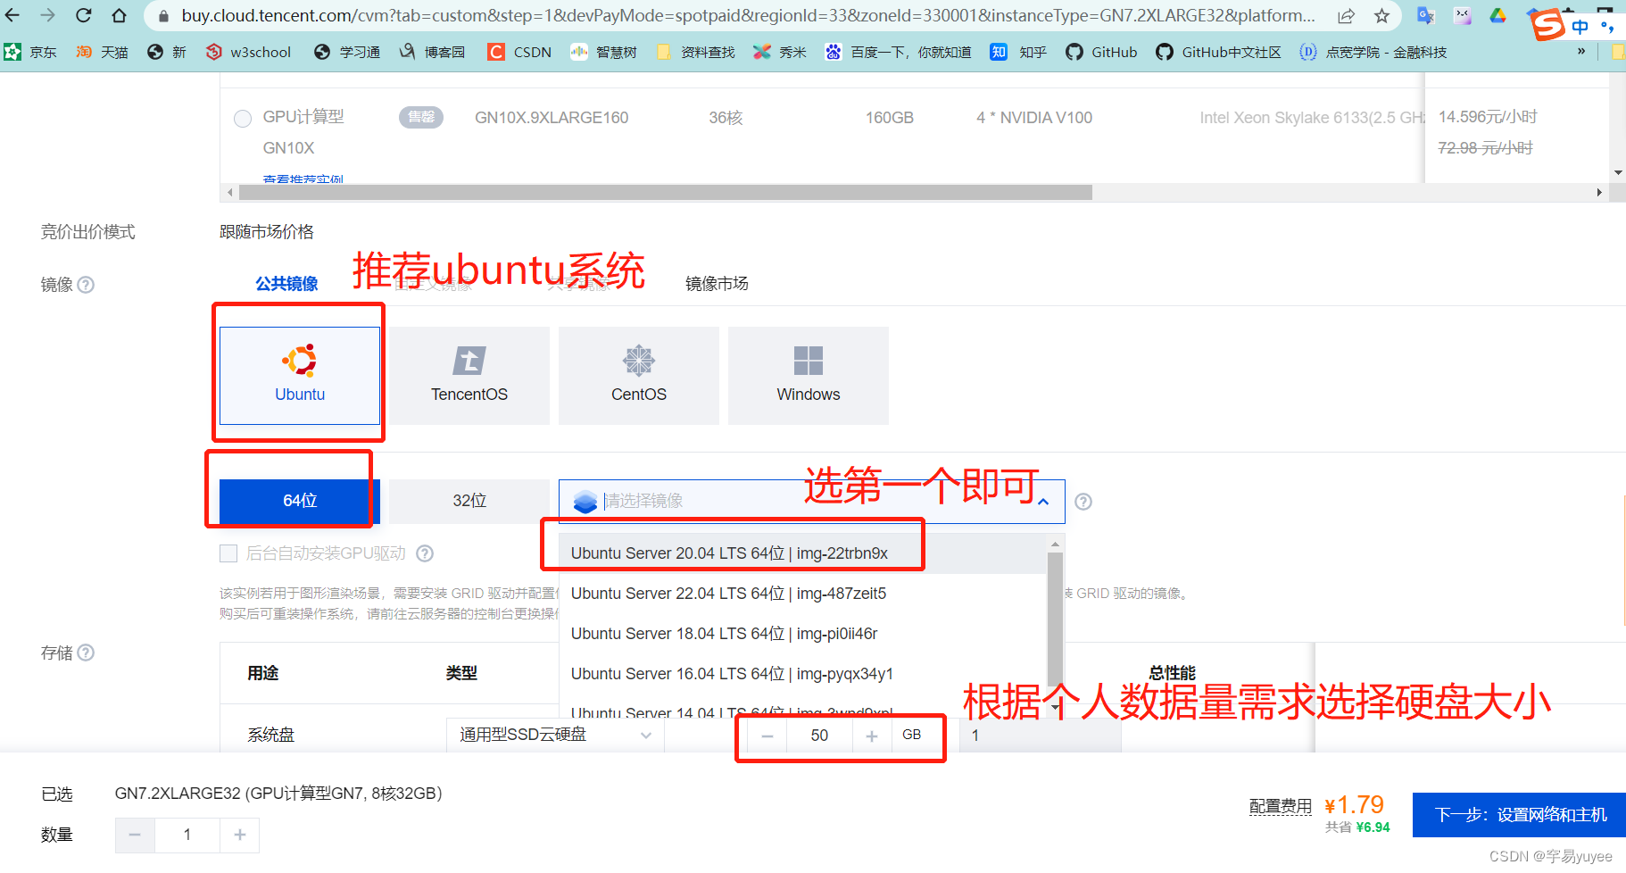The height and width of the screenshot is (873, 1626).
Task: Collapse the 请选择镜像 dropdown
Action: tap(1043, 502)
